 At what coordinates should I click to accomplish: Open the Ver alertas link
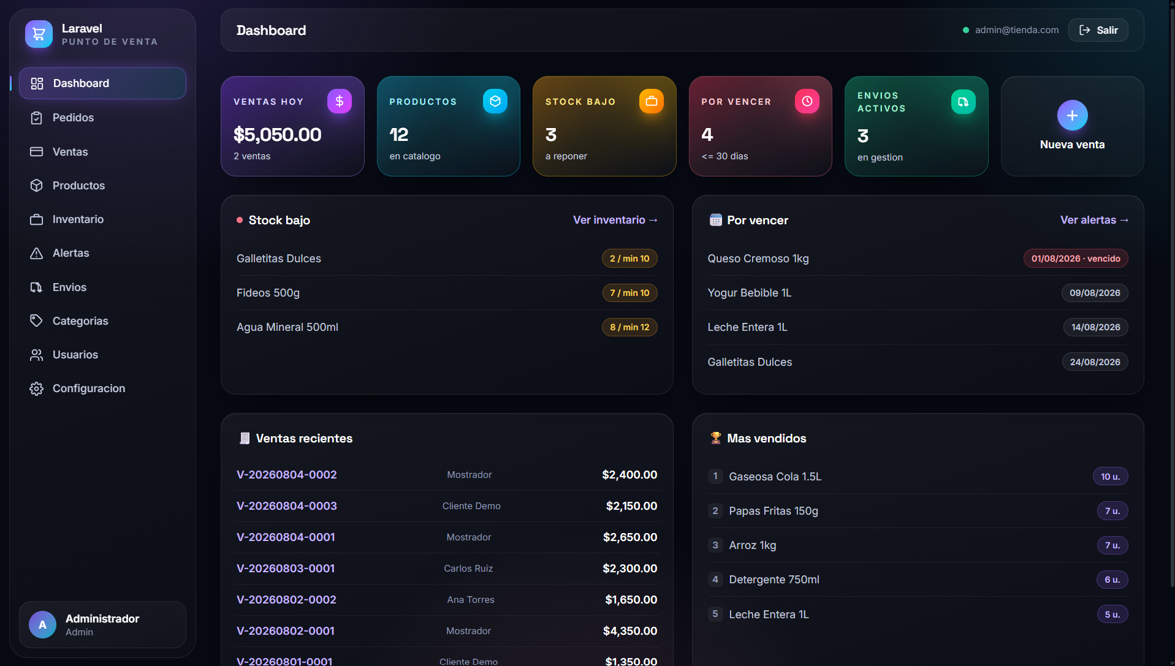(1094, 220)
